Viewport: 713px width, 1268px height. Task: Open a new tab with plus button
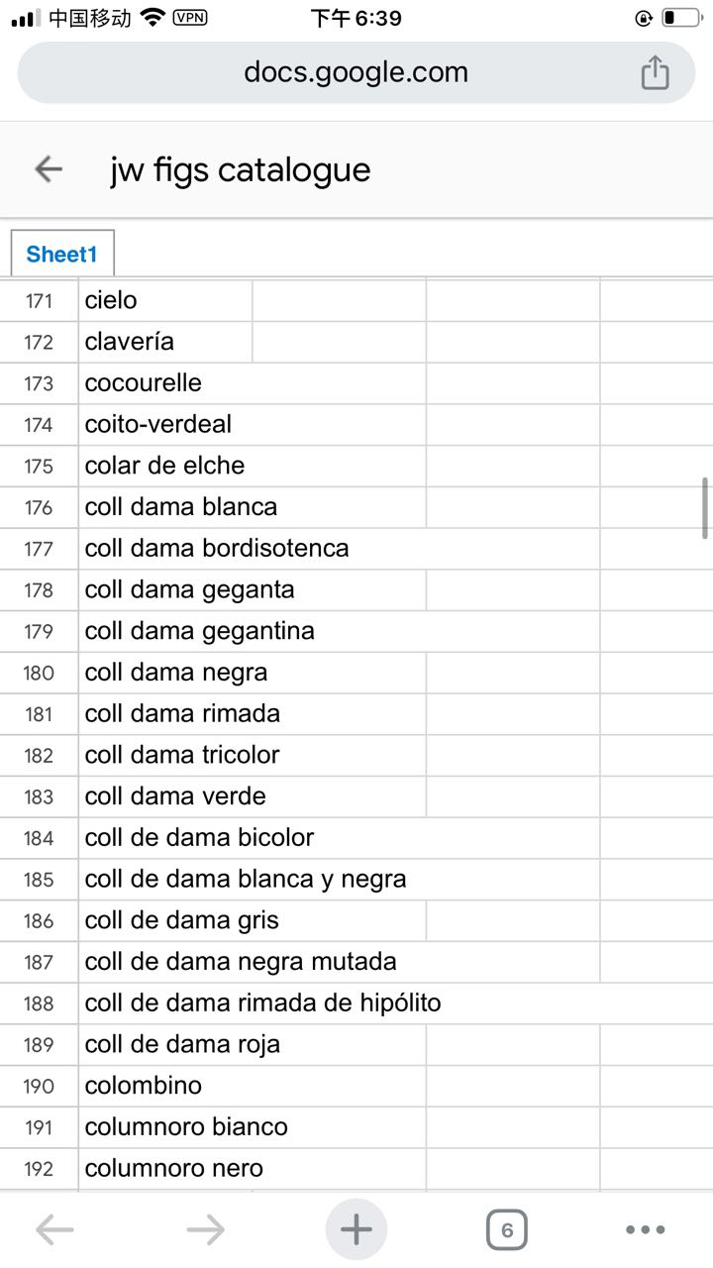pos(356,1229)
